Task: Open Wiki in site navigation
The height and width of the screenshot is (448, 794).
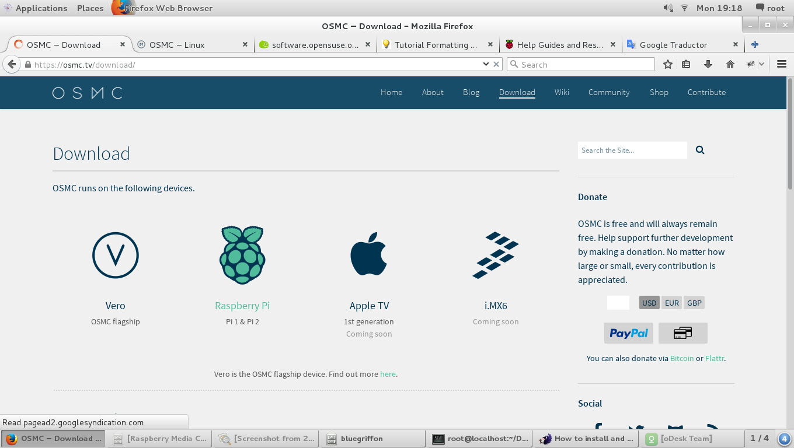Action: (562, 92)
